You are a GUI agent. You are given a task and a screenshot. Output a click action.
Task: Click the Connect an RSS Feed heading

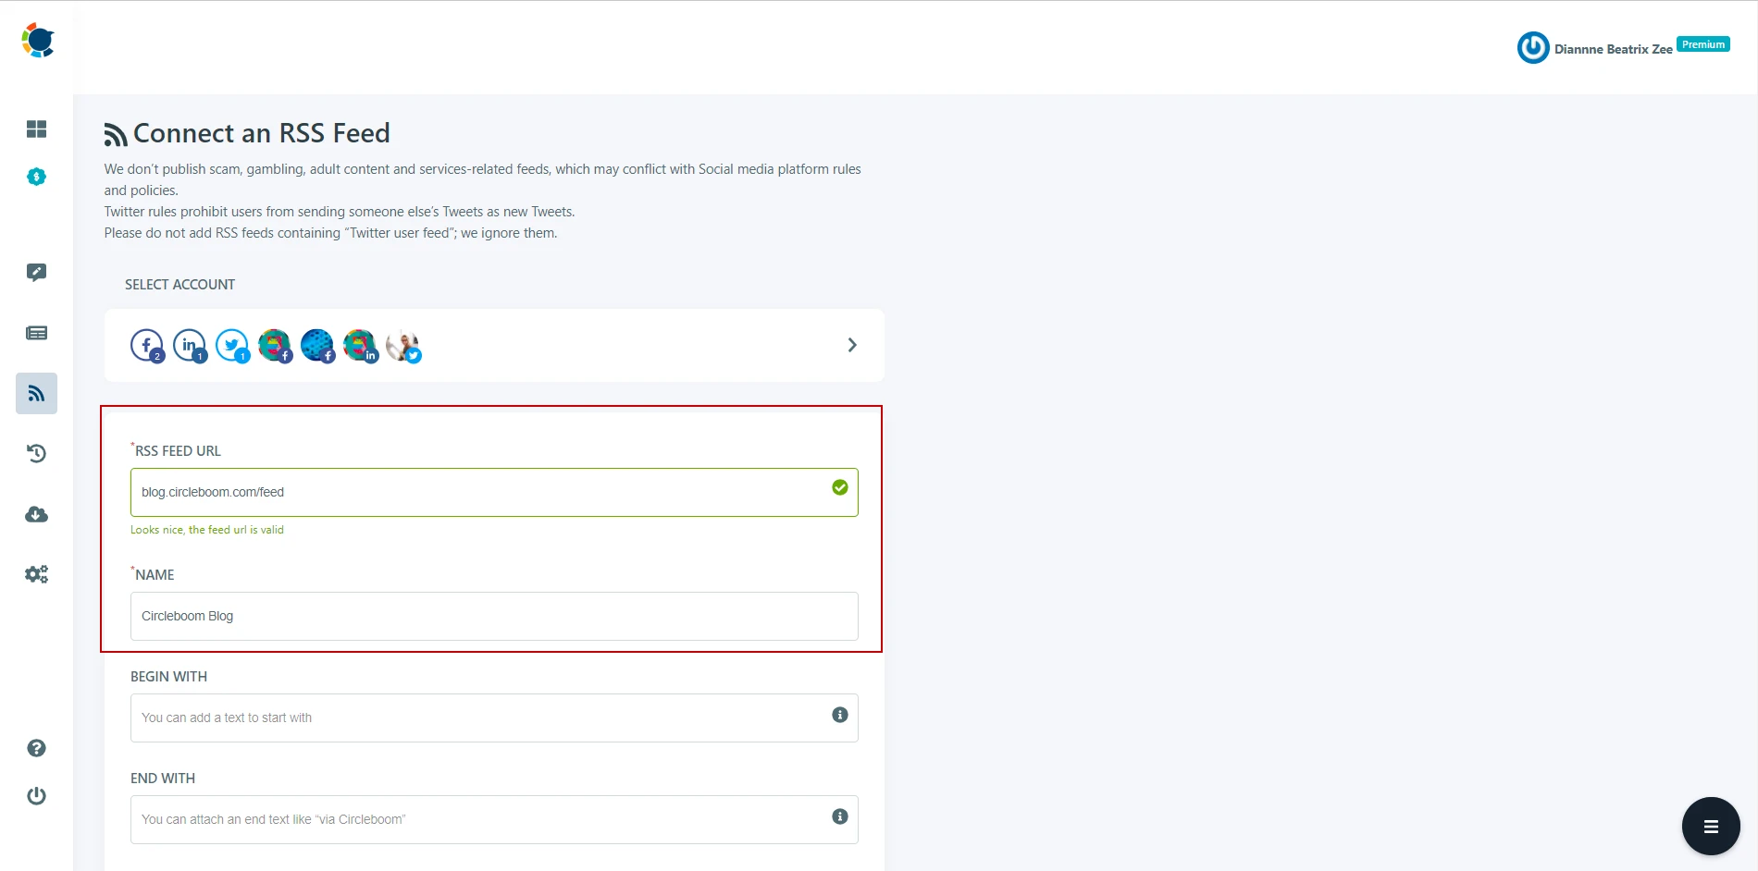(262, 133)
